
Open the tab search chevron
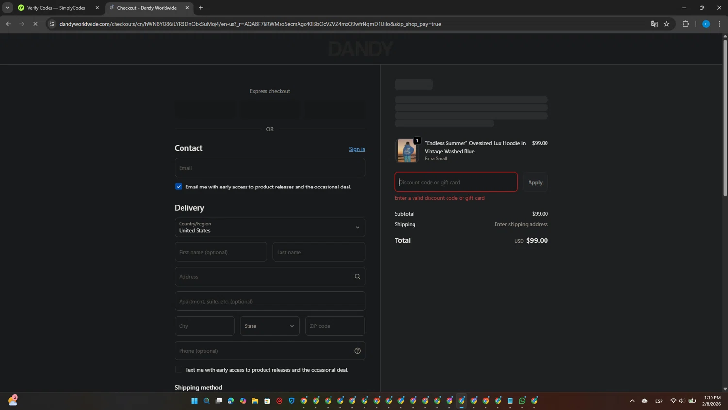click(7, 8)
